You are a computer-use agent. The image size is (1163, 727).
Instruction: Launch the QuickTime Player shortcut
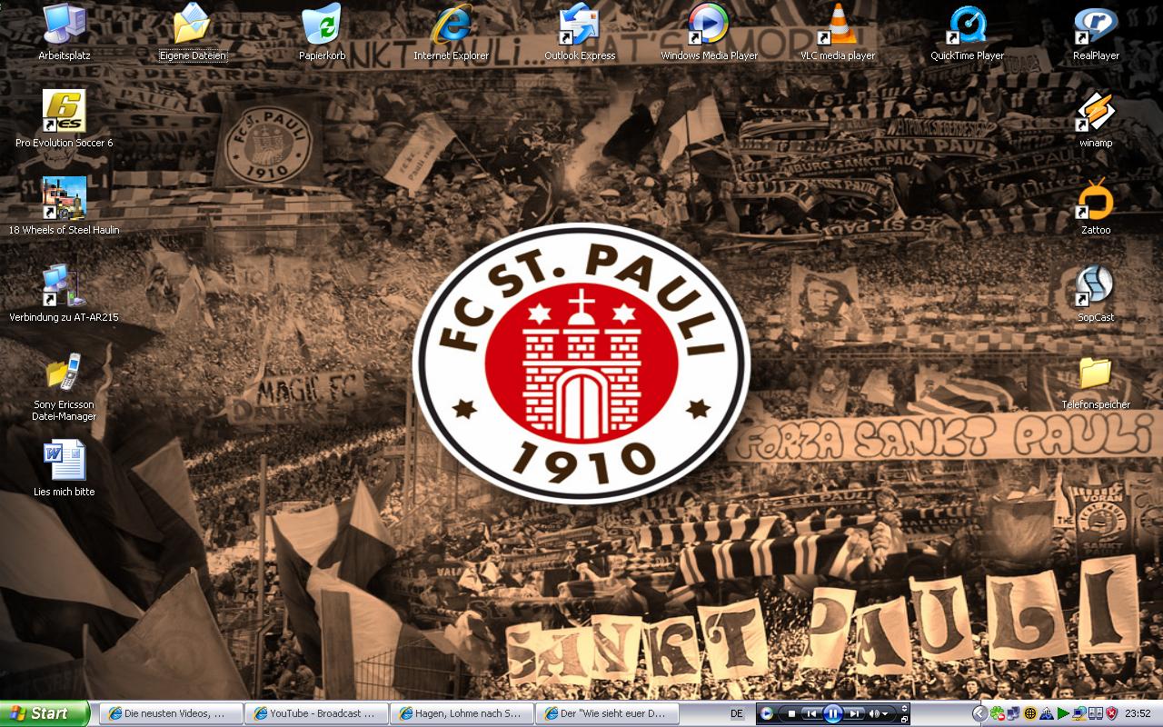967,31
